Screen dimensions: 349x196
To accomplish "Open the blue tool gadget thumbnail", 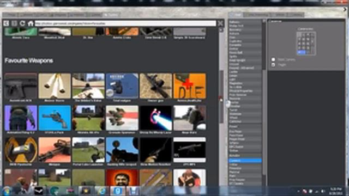I will click(x=122, y=86).
